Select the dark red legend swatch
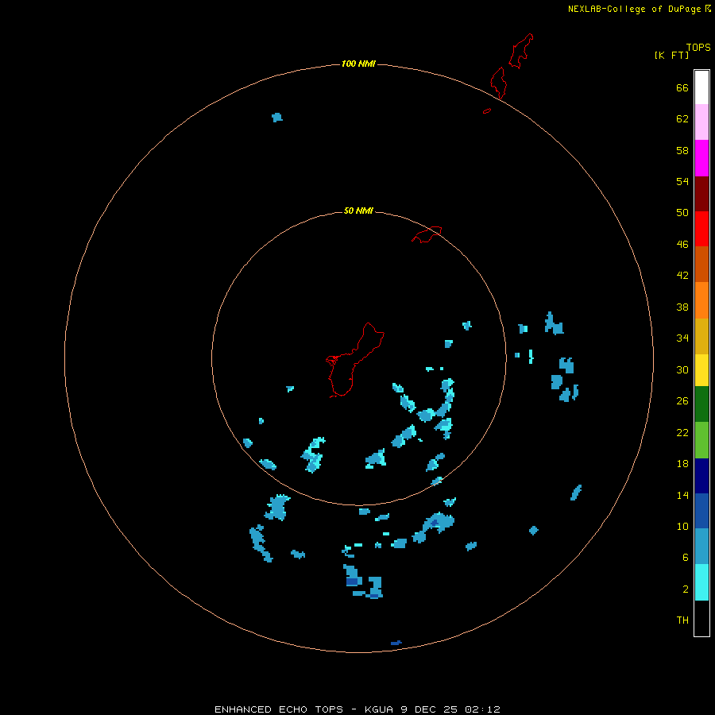This screenshot has height=715, width=715. point(701,193)
